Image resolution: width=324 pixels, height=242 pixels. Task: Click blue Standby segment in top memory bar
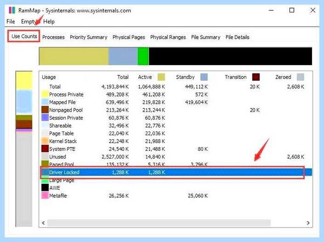123,56
